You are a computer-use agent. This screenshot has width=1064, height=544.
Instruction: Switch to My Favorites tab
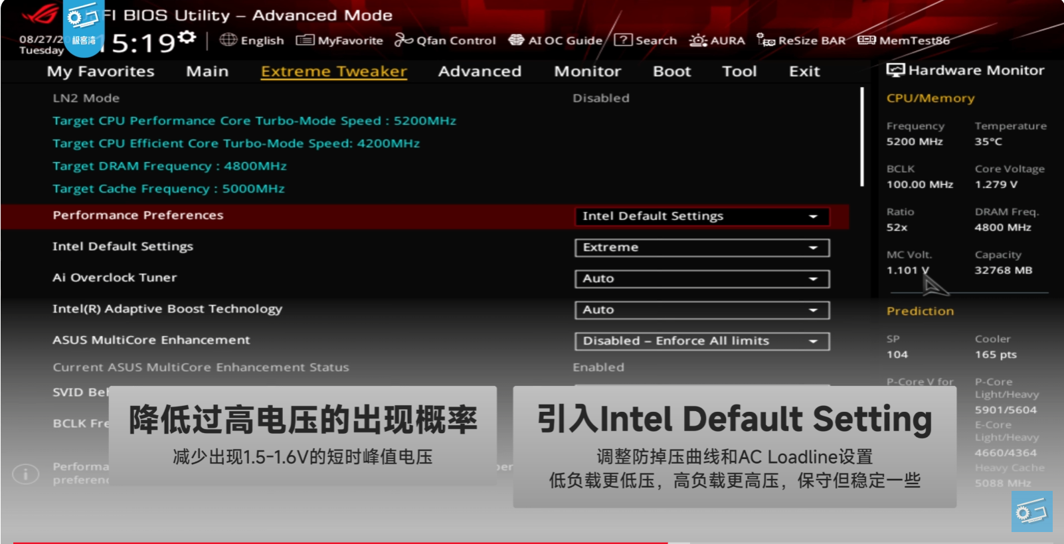(100, 71)
